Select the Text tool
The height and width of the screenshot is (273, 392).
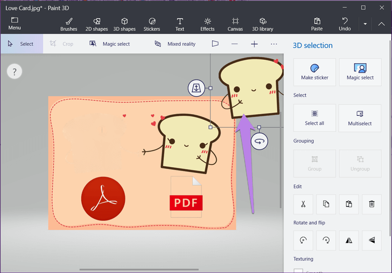180,24
